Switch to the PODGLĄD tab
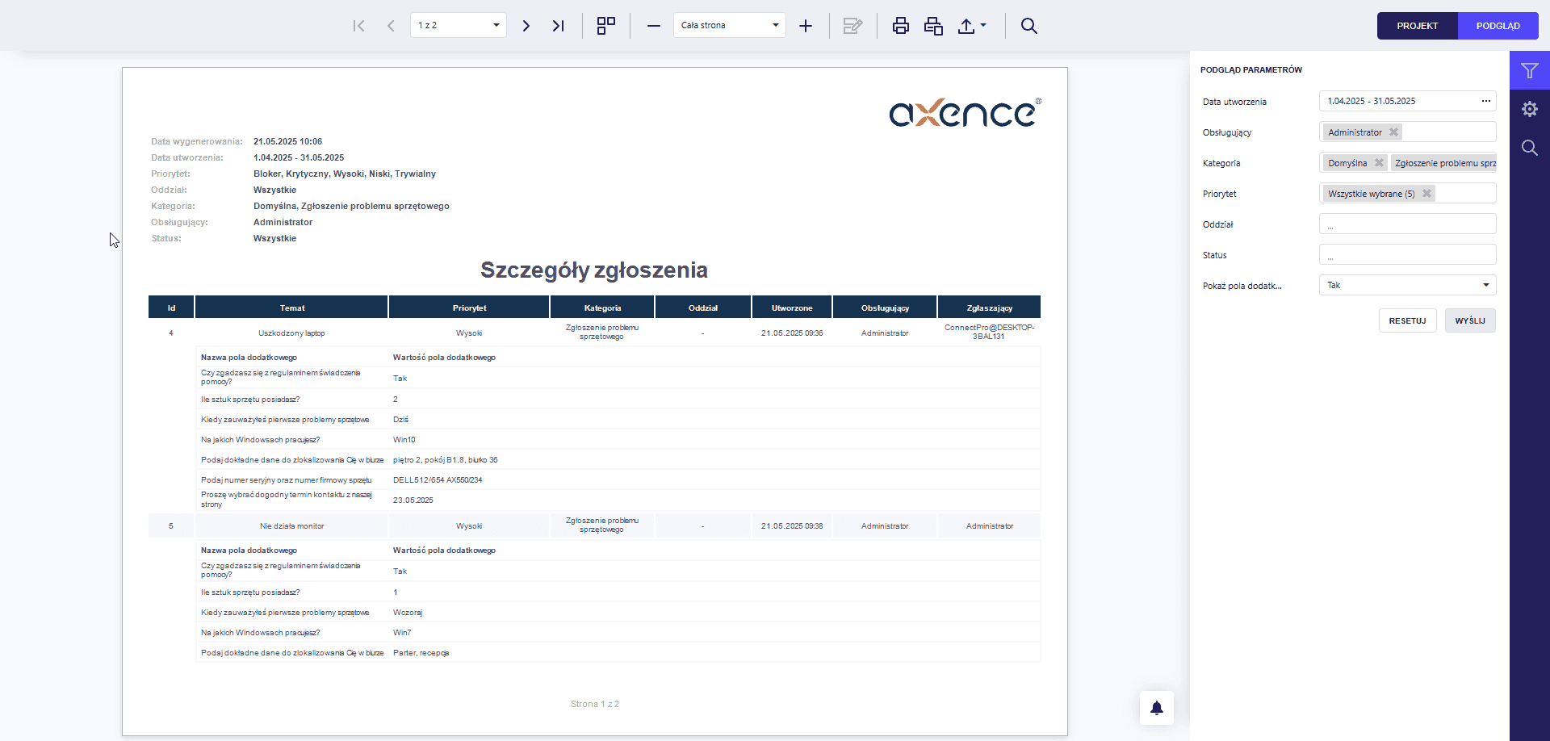This screenshot has height=741, width=1550. click(1498, 26)
